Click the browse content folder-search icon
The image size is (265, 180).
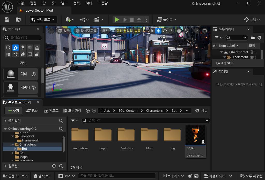pos(18,20)
